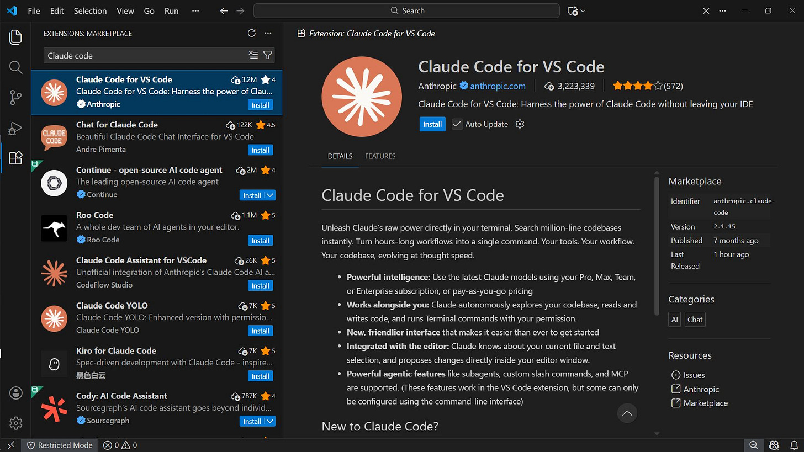Open the Copilot chat icon in title bar
Viewport: 804px width, 452px height.
(573, 10)
